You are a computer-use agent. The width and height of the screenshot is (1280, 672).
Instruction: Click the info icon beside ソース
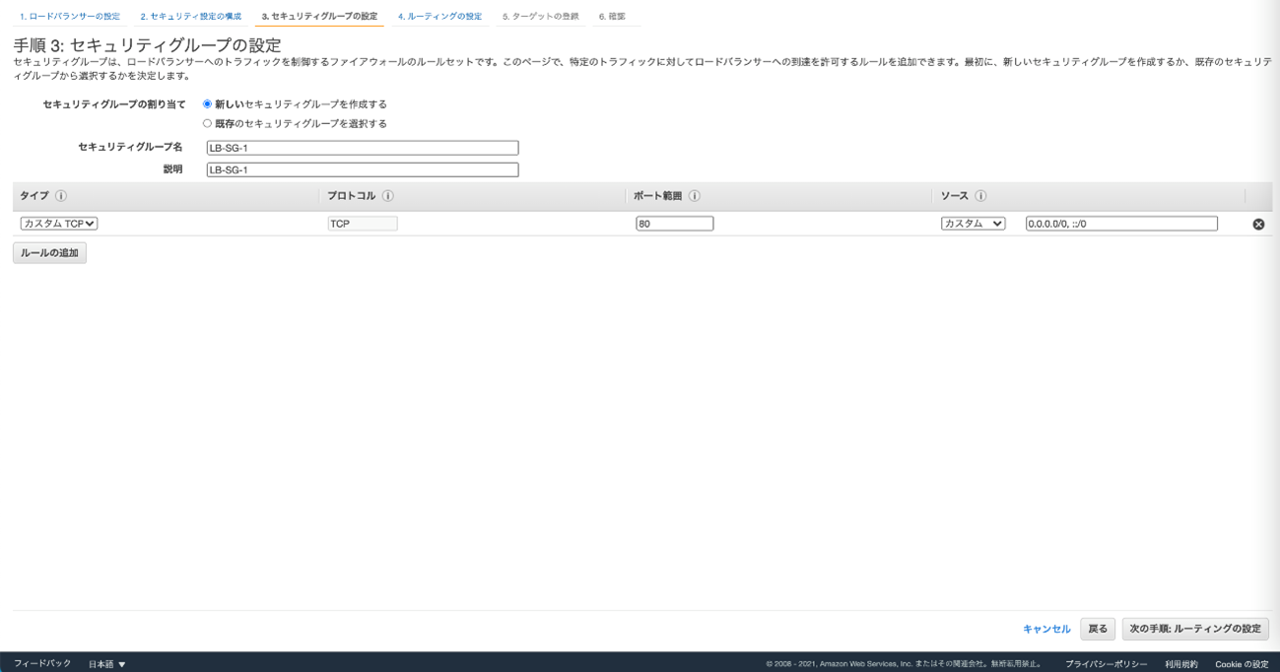[980, 196]
